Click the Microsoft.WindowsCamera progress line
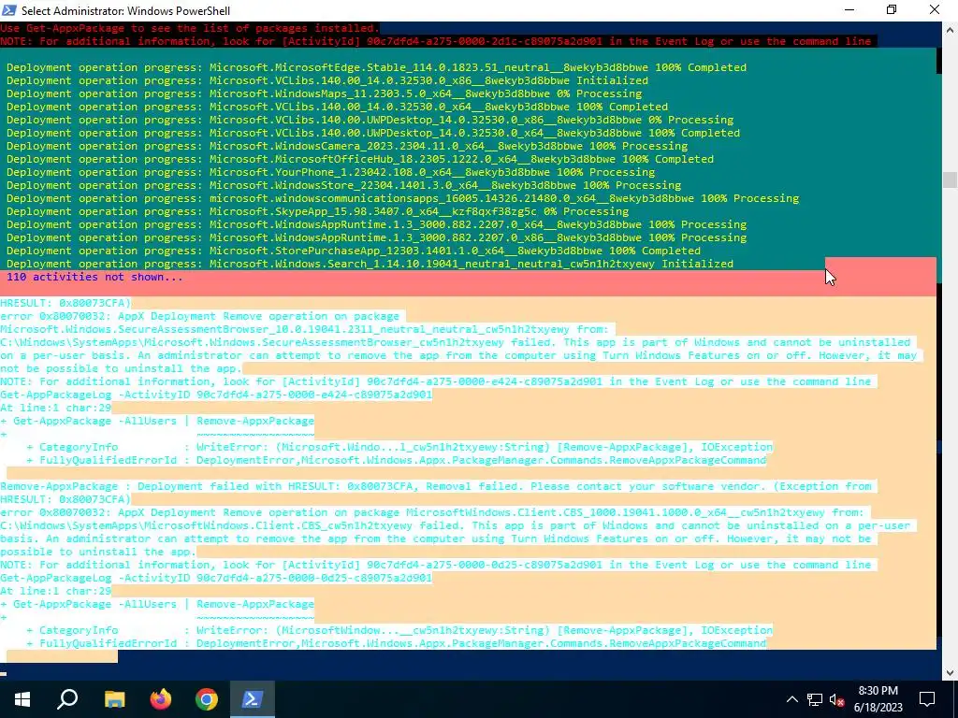 click(x=347, y=146)
